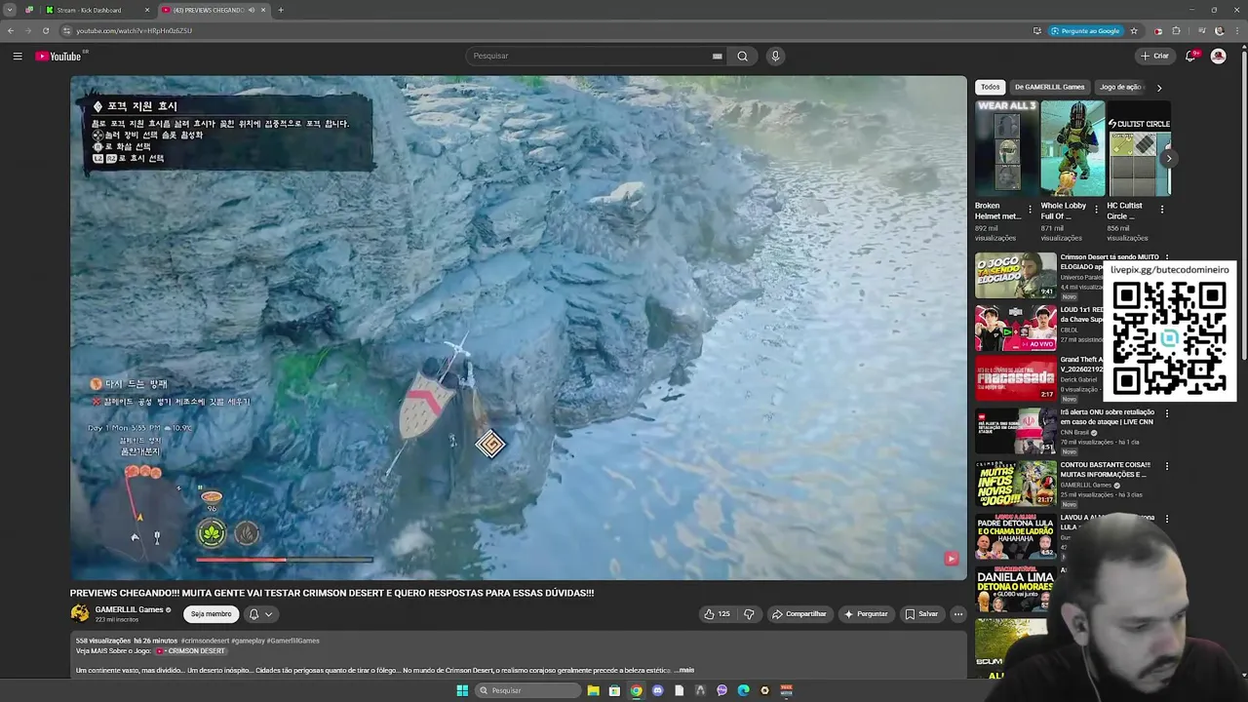Click the YouTube search magnifier button
This screenshot has width=1248, height=702.
[743, 56]
